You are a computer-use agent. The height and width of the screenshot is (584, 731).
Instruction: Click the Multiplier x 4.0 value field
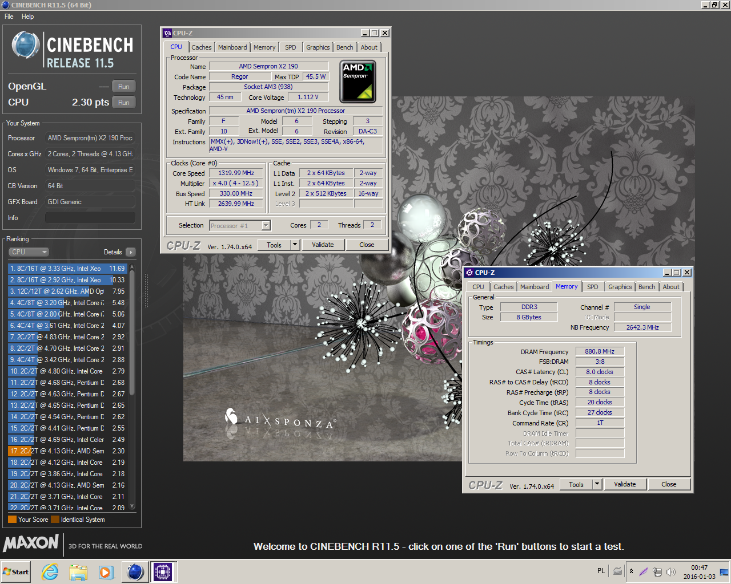pos(236,183)
